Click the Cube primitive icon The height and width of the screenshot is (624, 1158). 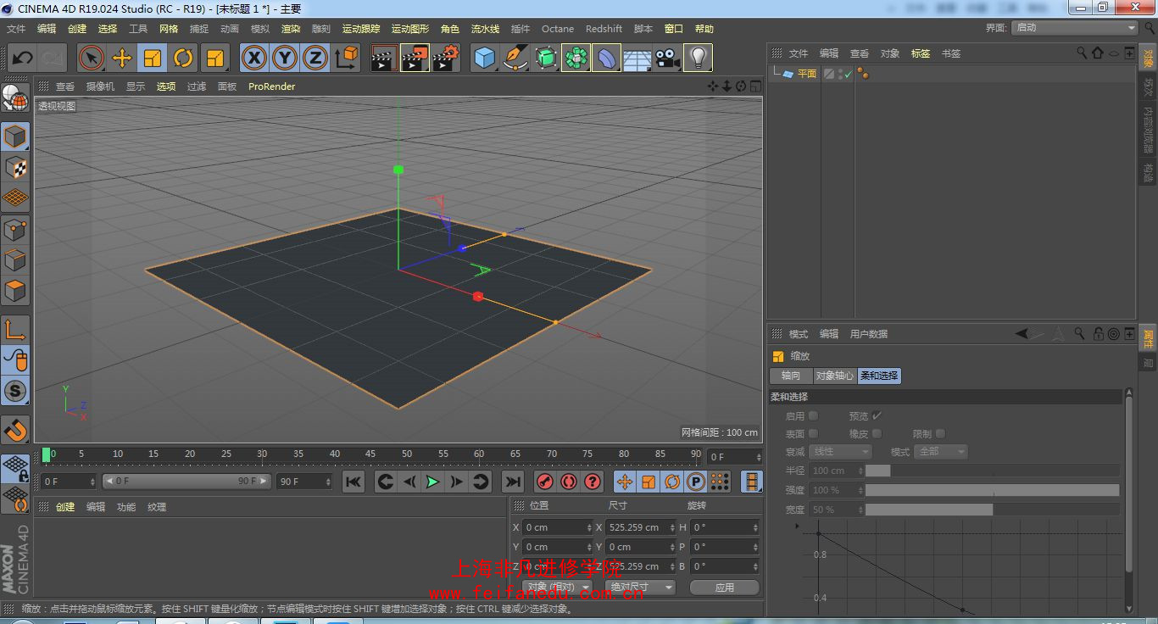tap(484, 58)
